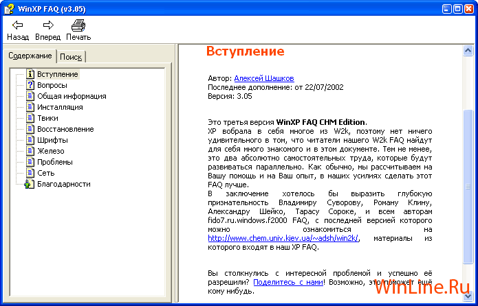Click the Вперед forward arrow icon
Image resolution: width=478 pixels, height=306 pixels.
[48, 25]
